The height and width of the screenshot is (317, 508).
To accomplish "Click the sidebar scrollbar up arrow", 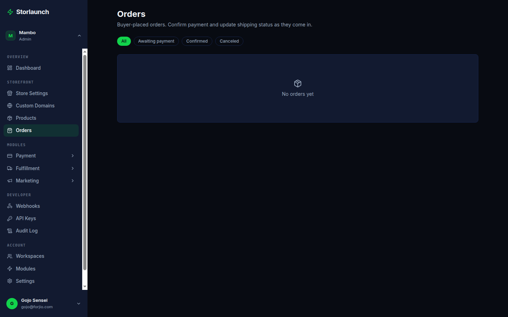I will pyautogui.click(x=85, y=51).
